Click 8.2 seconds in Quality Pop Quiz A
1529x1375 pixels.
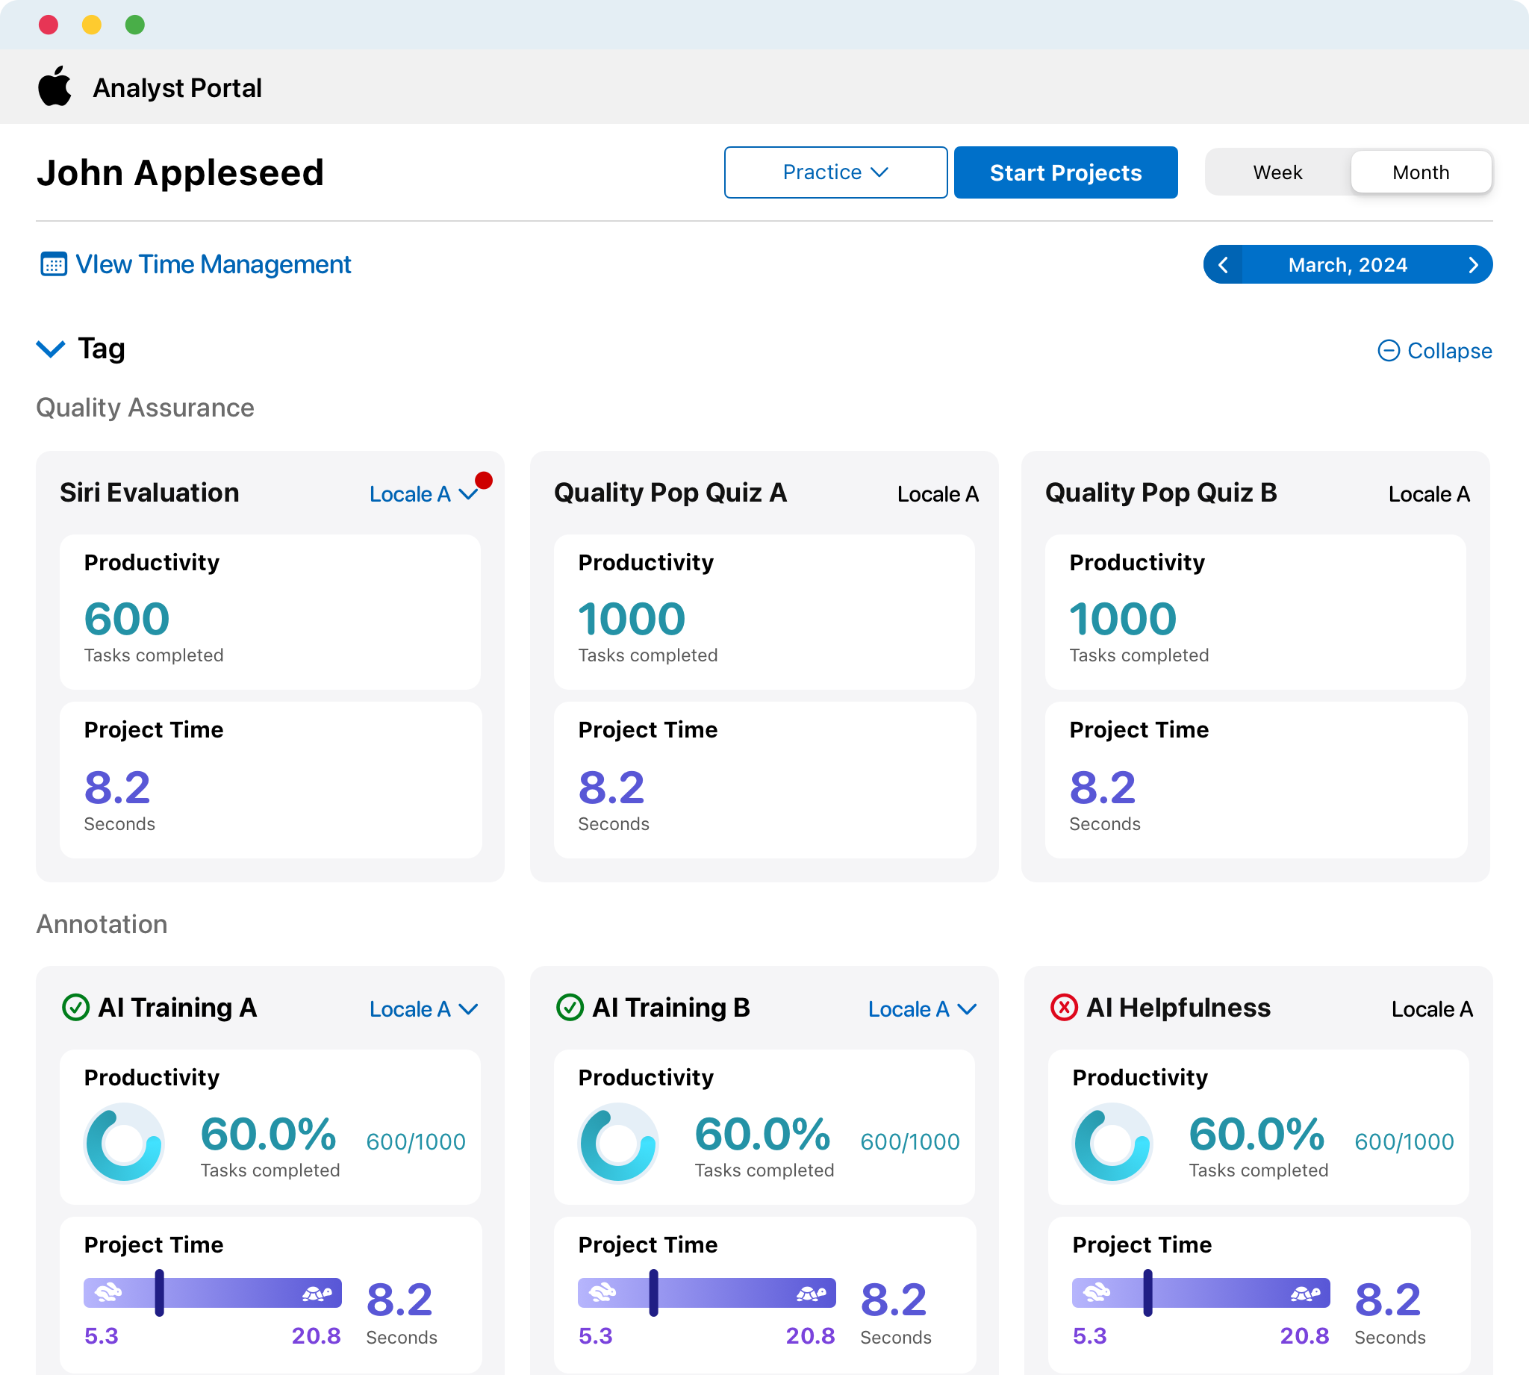611,788
